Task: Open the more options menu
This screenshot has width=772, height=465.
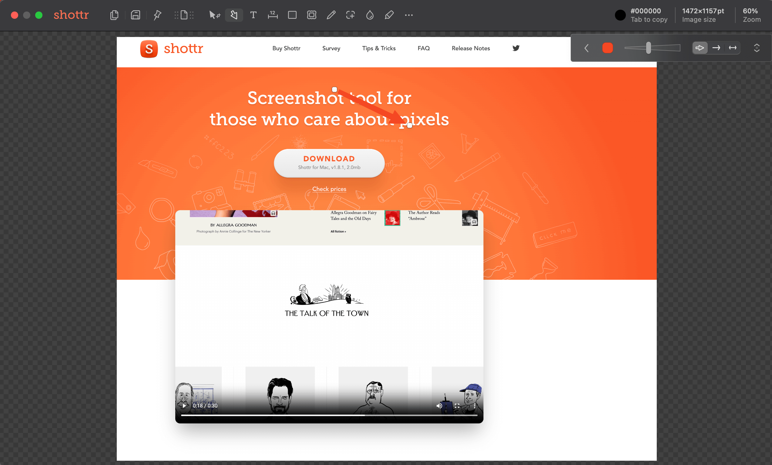Action: [x=408, y=15]
